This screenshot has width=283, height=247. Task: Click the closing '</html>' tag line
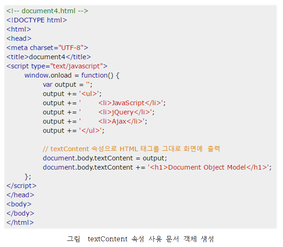coord(20,223)
